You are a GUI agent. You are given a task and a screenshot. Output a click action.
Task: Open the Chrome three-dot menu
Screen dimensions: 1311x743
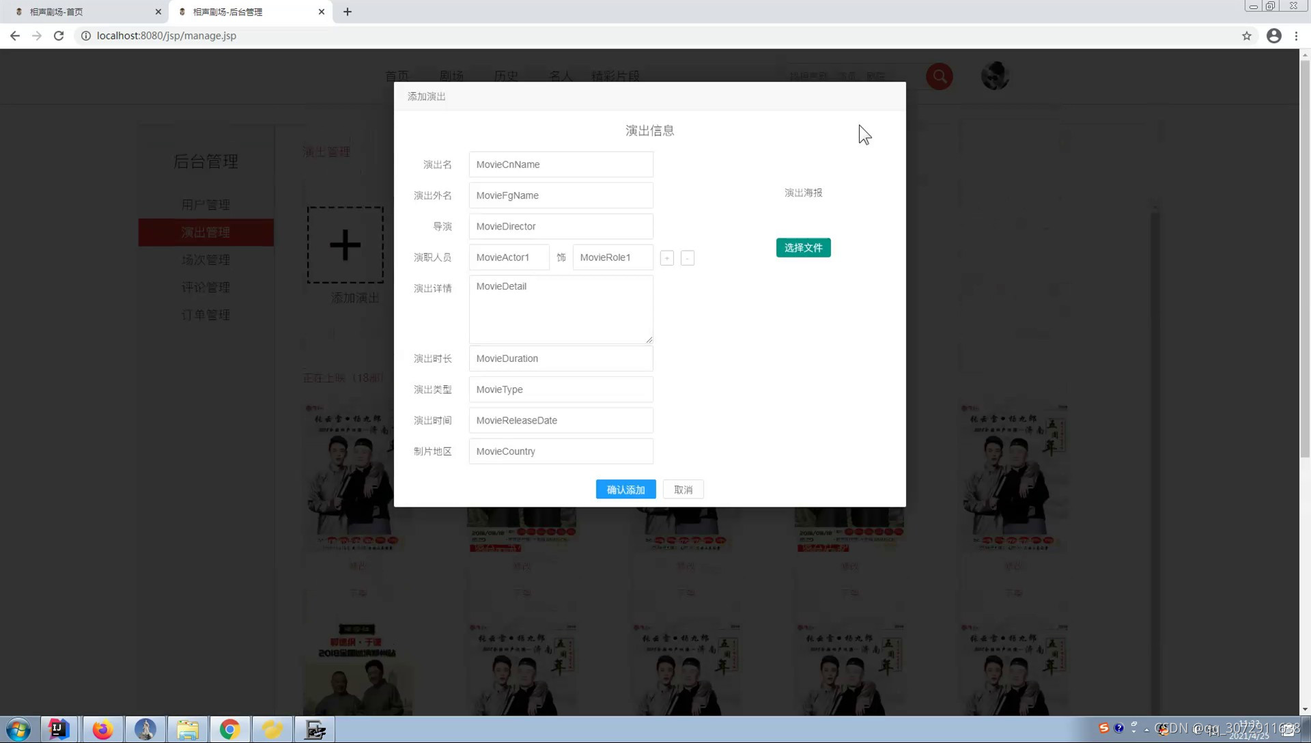coord(1296,36)
